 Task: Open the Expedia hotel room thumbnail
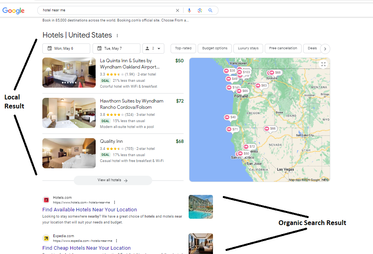click(201, 243)
